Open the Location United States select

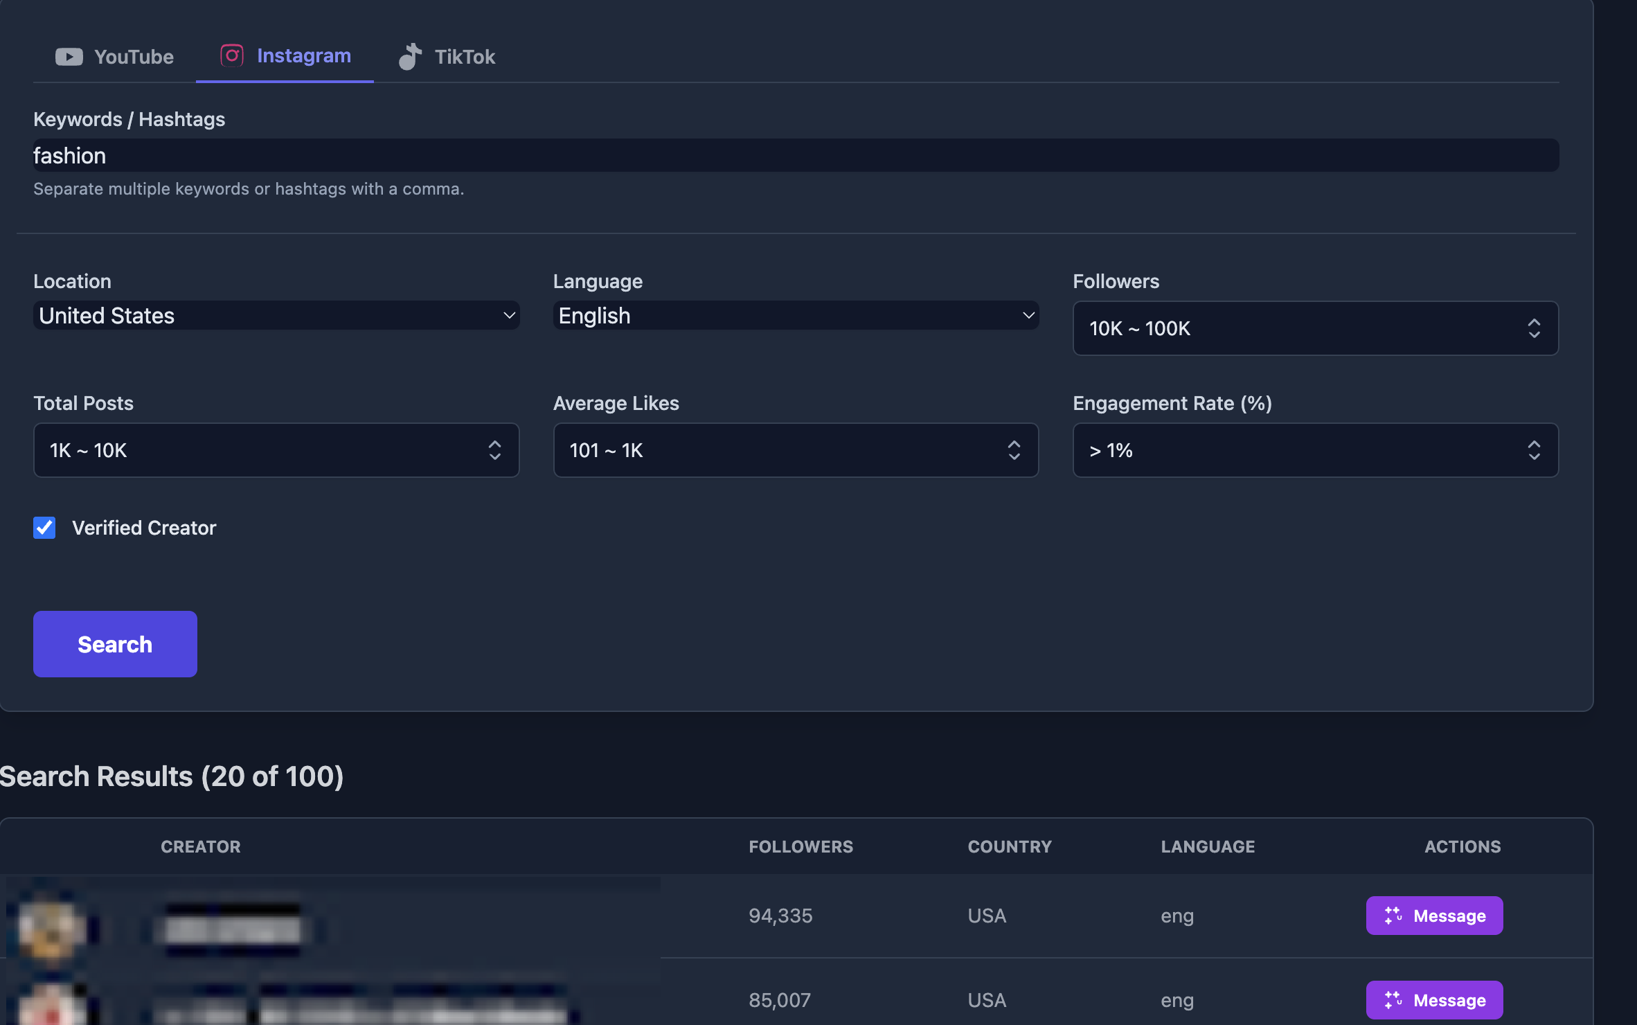(x=276, y=316)
